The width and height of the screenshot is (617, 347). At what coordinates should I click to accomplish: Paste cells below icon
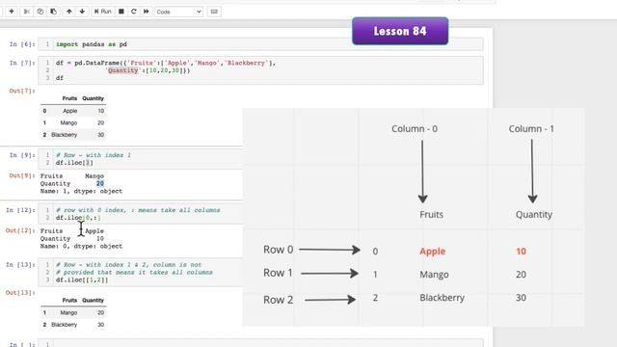coord(54,12)
